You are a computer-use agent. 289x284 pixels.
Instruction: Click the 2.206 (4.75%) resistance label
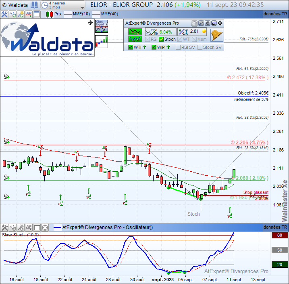[x=249, y=143]
